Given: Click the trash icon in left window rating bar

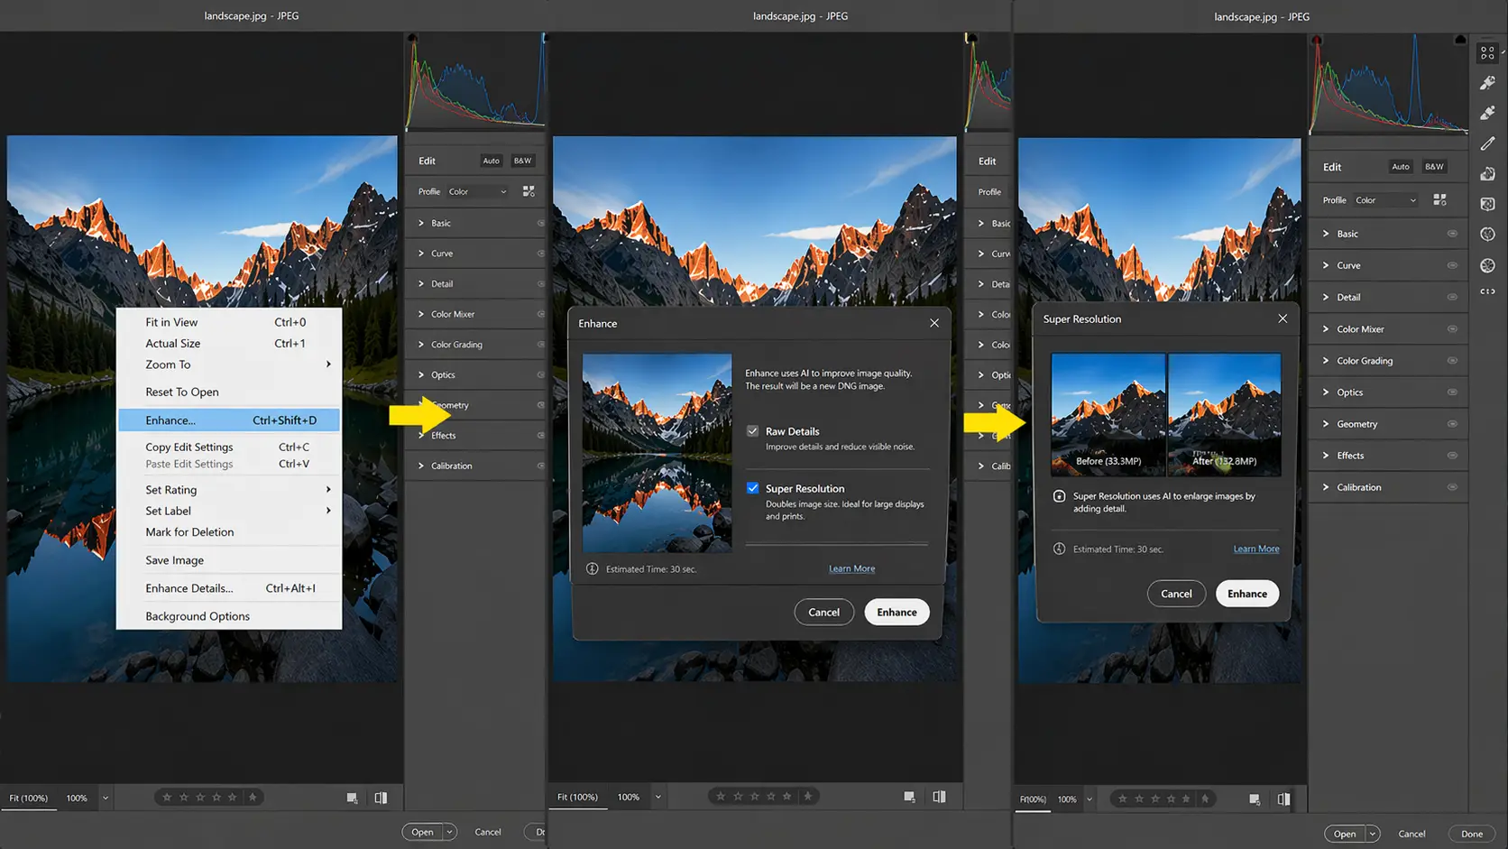Looking at the screenshot, I should tap(253, 797).
